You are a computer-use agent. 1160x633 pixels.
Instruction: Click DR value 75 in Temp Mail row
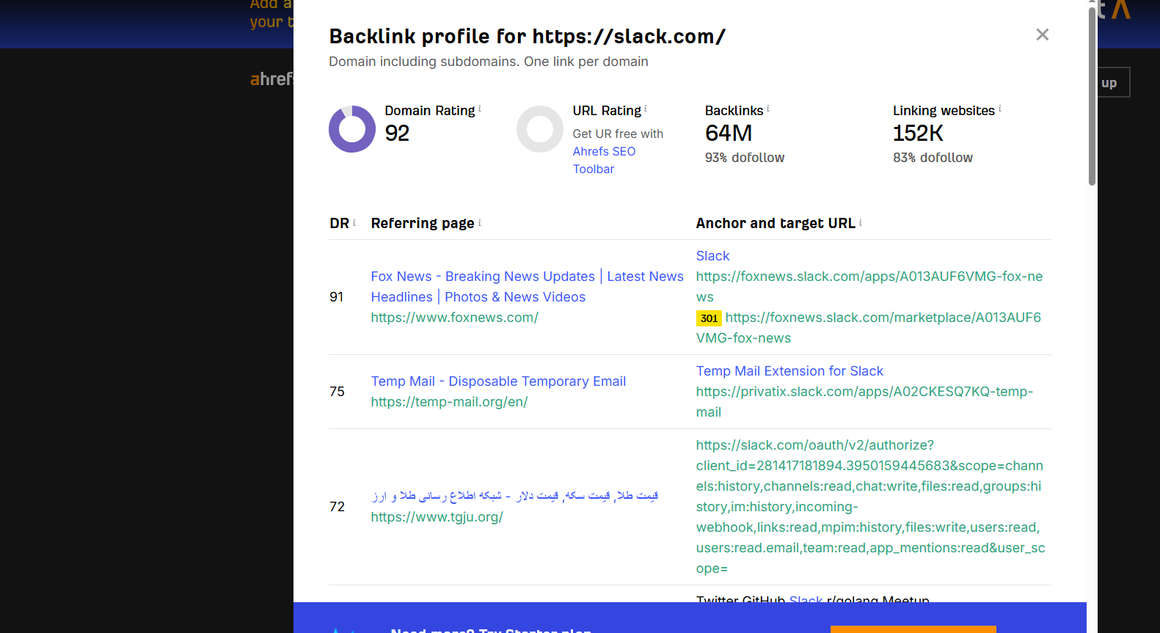(x=337, y=392)
